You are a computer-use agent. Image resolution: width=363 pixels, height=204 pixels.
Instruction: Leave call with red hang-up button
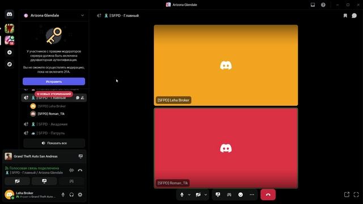point(268,195)
